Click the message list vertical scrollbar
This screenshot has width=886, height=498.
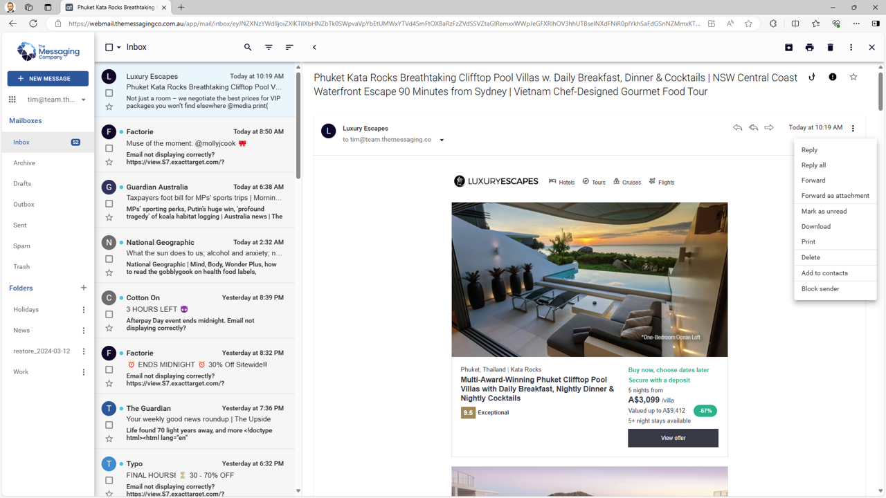coord(298,124)
